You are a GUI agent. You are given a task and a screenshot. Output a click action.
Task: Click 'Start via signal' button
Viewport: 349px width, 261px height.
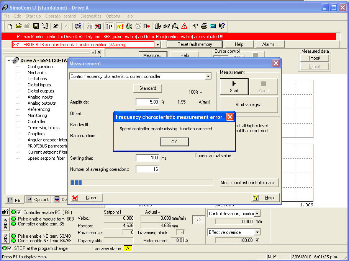coord(249,105)
